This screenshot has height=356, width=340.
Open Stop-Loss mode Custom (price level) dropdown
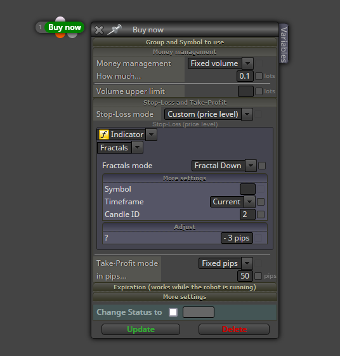pos(208,114)
